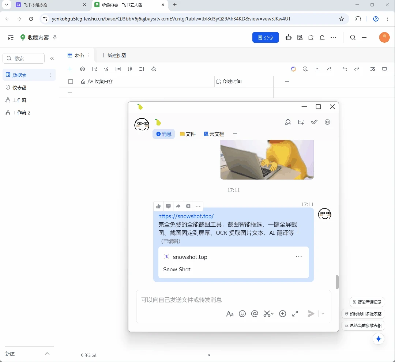The image size is (395, 362).
Task: Open send options dropdown arrow beside send
Action: pos(323,314)
